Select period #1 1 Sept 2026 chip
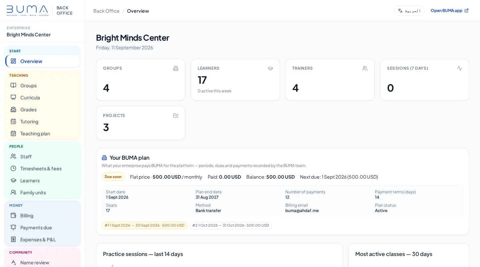The height and width of the screenshot is (267, 480). pos(144,225)
